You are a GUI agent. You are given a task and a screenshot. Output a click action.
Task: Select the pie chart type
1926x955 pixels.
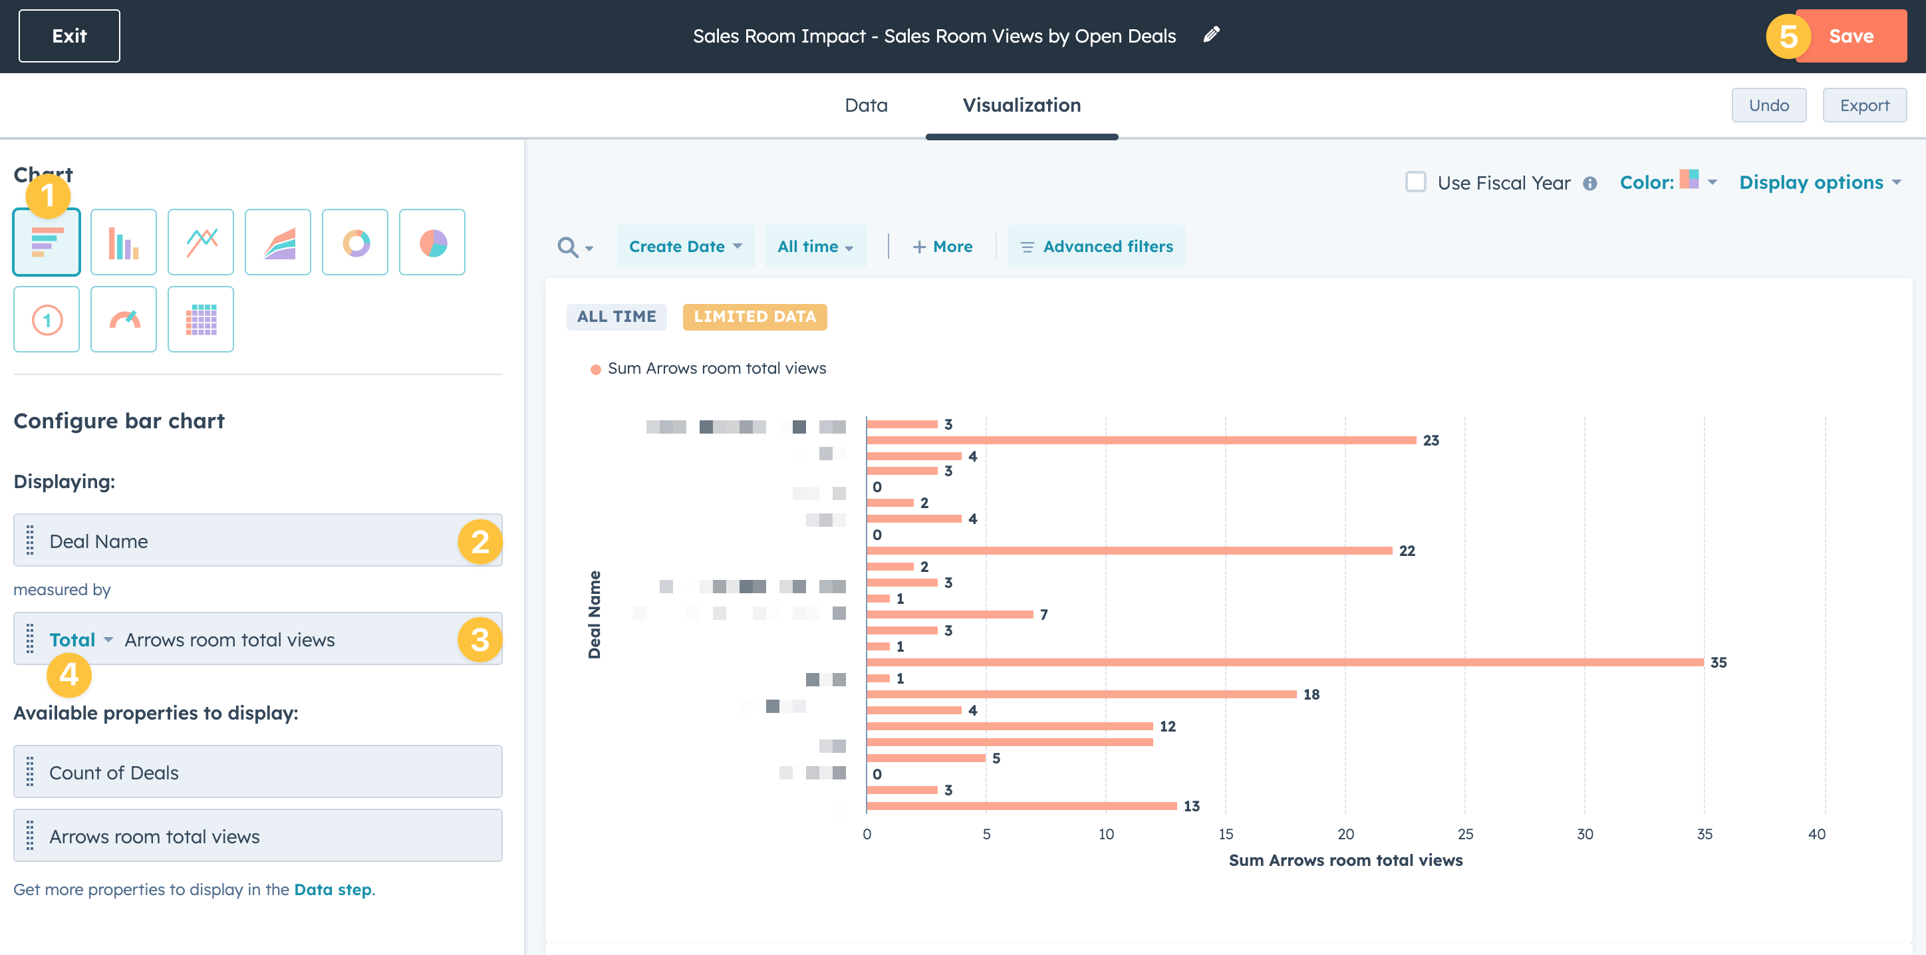[x=432, y=243]
